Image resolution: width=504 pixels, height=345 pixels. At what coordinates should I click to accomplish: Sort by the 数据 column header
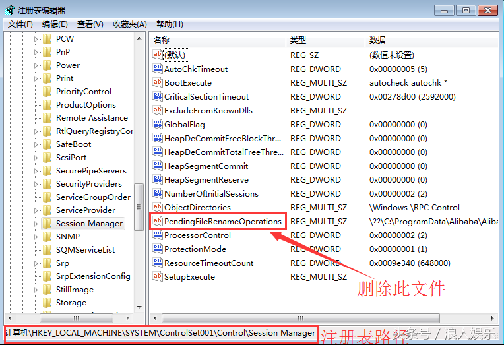pyautogui.click(x=432, y=40)
